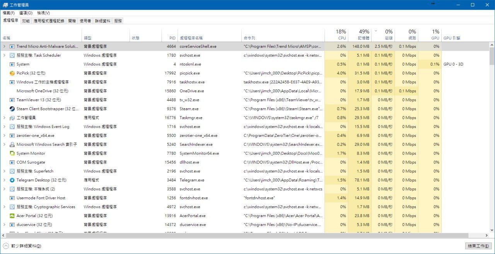Select the COM Surrogate process row
The width and height of the screenshot is (495, 254).
[x=31, y=162]
